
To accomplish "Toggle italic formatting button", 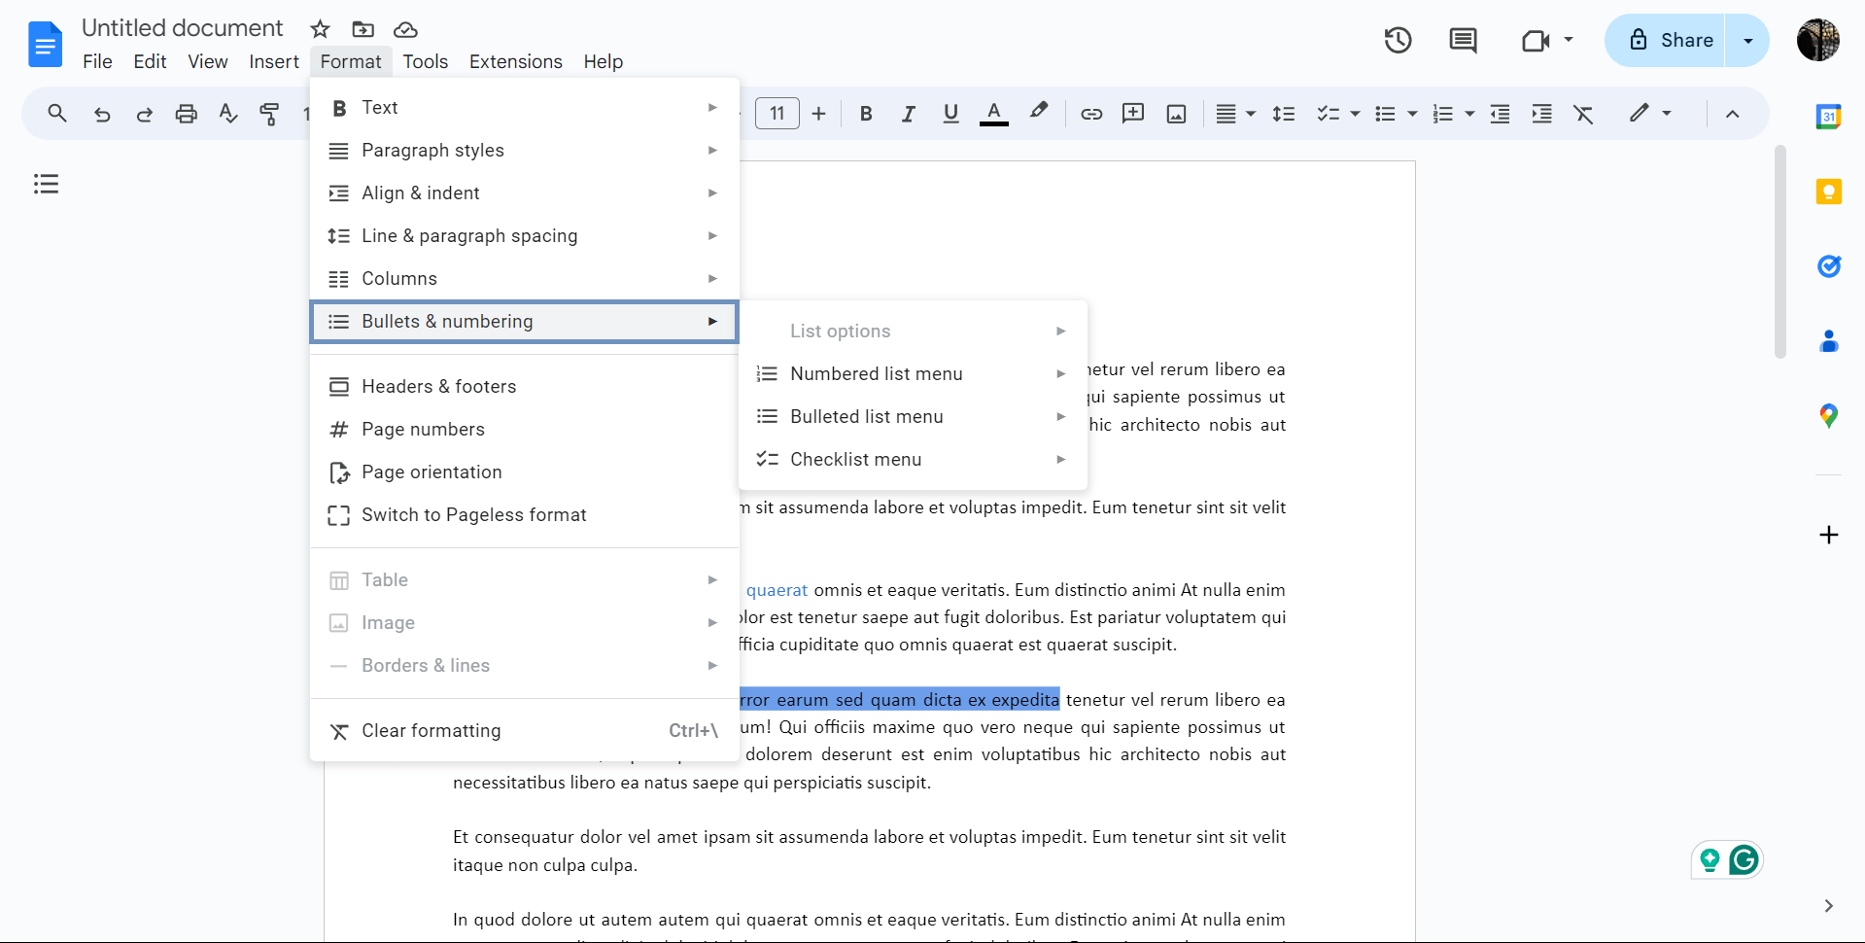I will [908, 114].
